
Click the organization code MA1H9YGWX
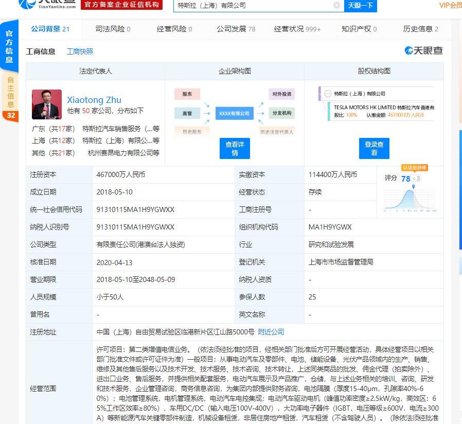click(x=330, y=227)
